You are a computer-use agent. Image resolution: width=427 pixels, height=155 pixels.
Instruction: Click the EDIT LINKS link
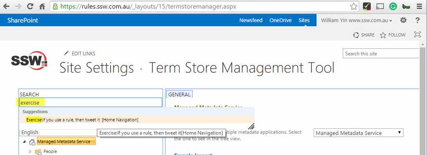83,54
